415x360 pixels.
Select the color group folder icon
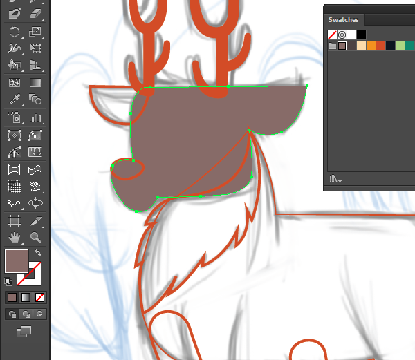[x=332, y=46]
